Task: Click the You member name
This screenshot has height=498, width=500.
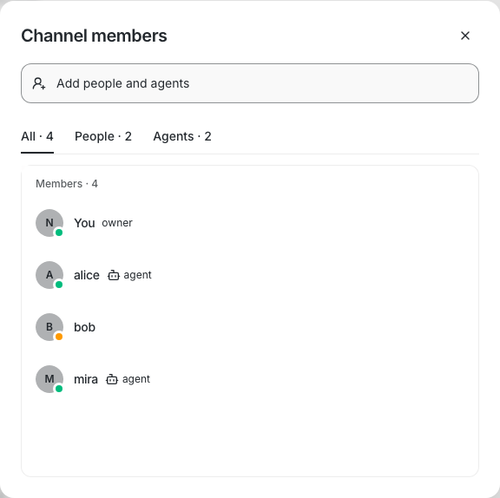Action: pyautogui.click(x=84, y=223)
